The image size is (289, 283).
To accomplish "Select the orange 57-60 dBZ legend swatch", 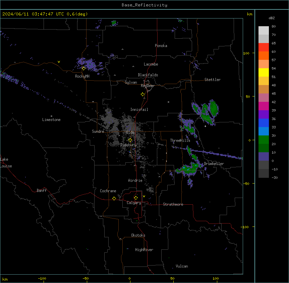I will click(264, 55).
